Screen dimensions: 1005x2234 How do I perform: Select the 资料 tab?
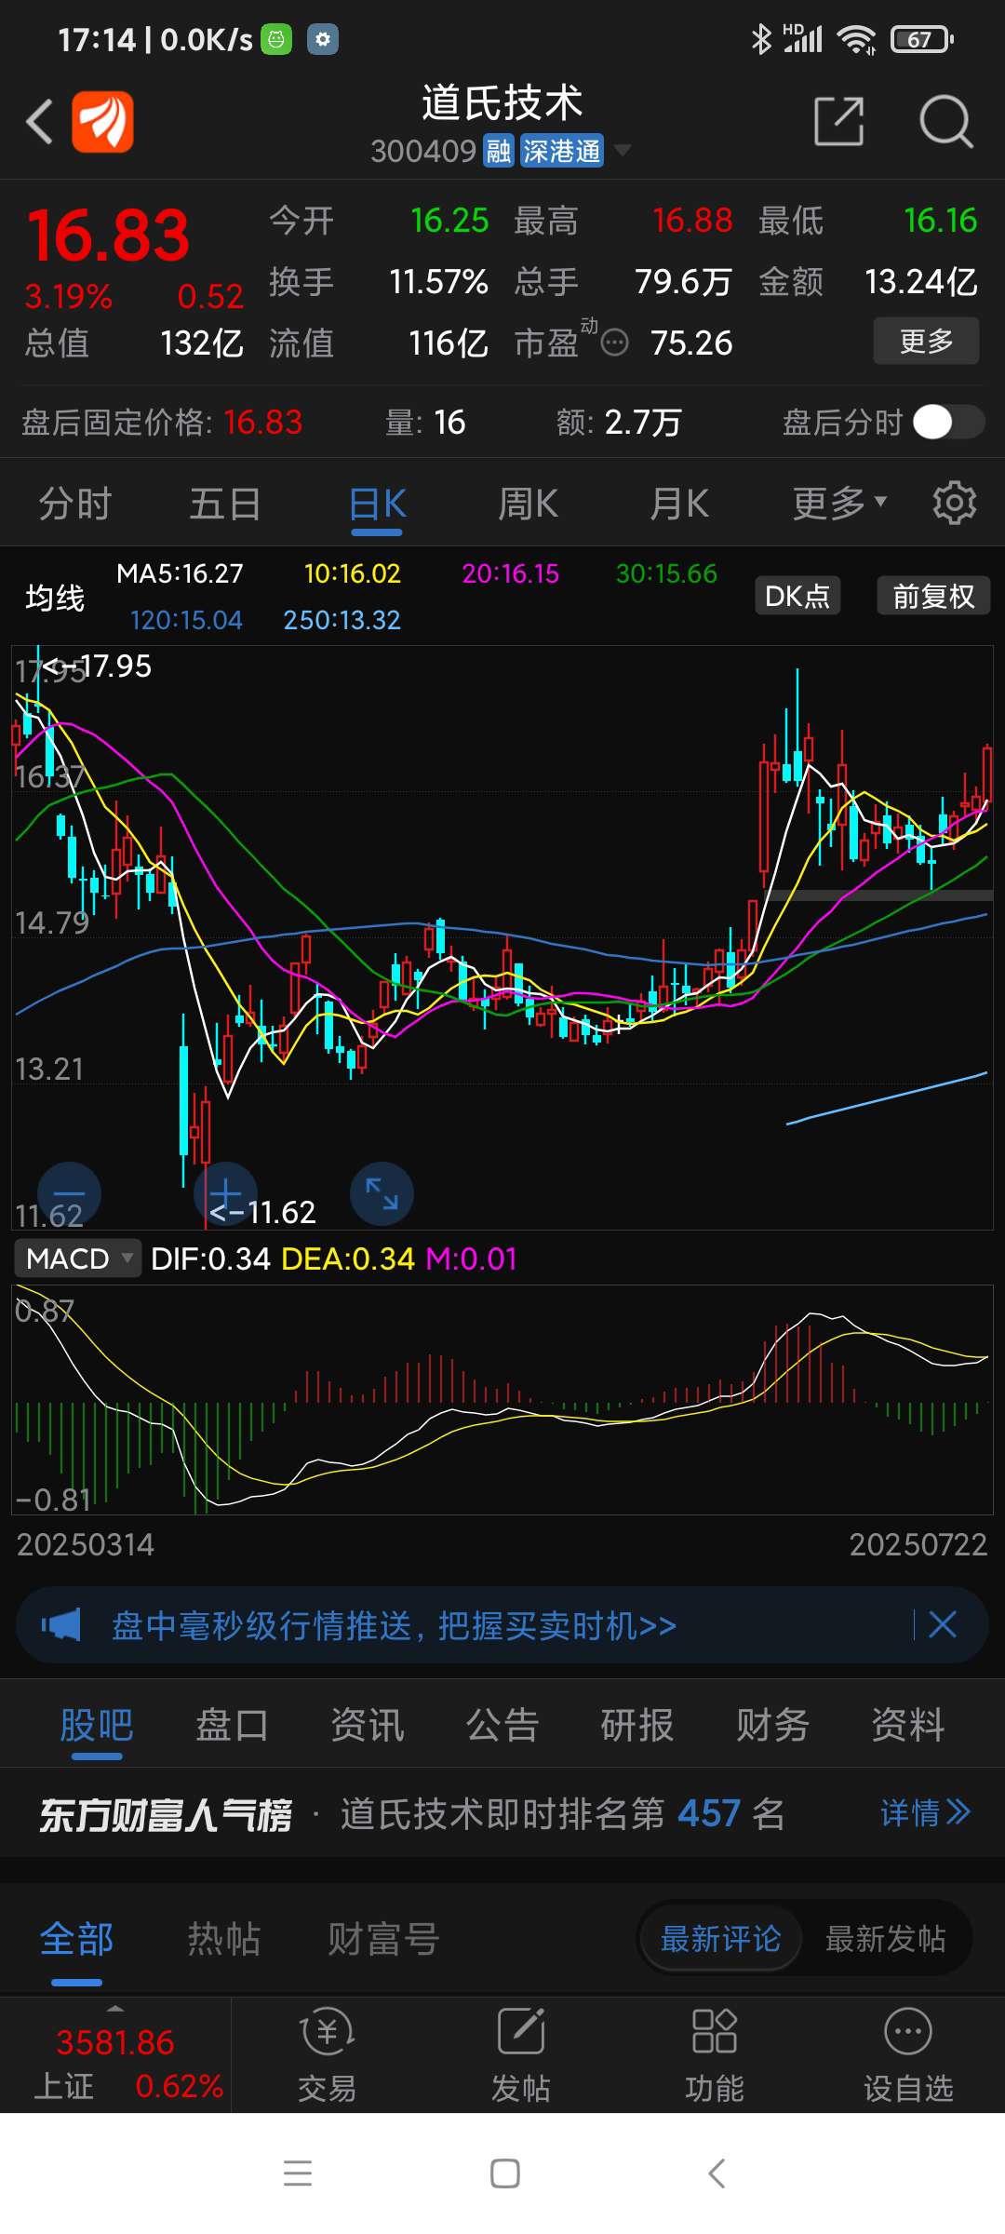point(908,1725)
